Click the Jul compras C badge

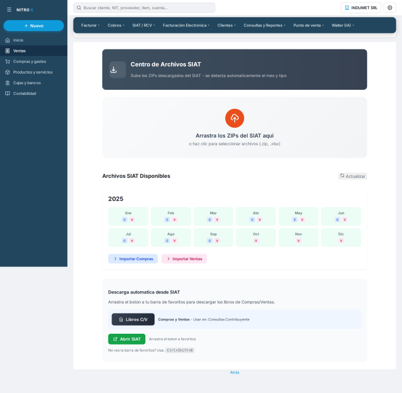(125, 241)
